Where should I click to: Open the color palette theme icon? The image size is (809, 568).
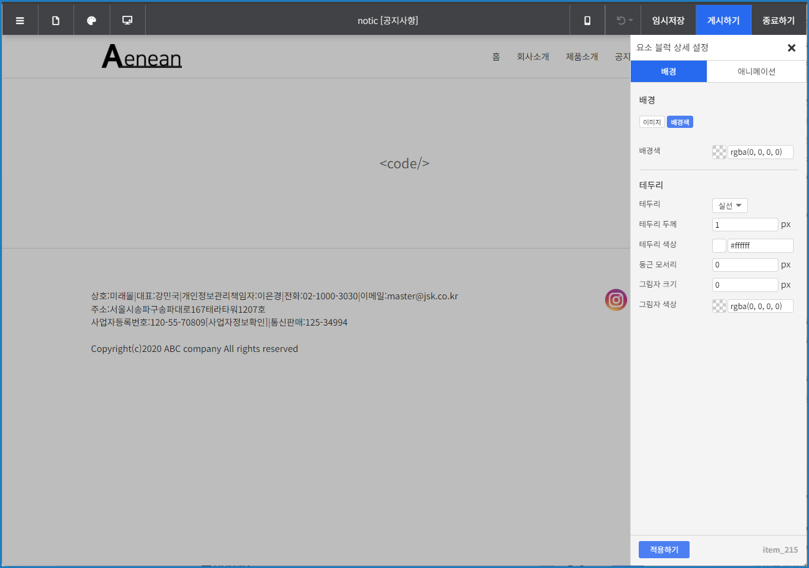click(91, 20)
